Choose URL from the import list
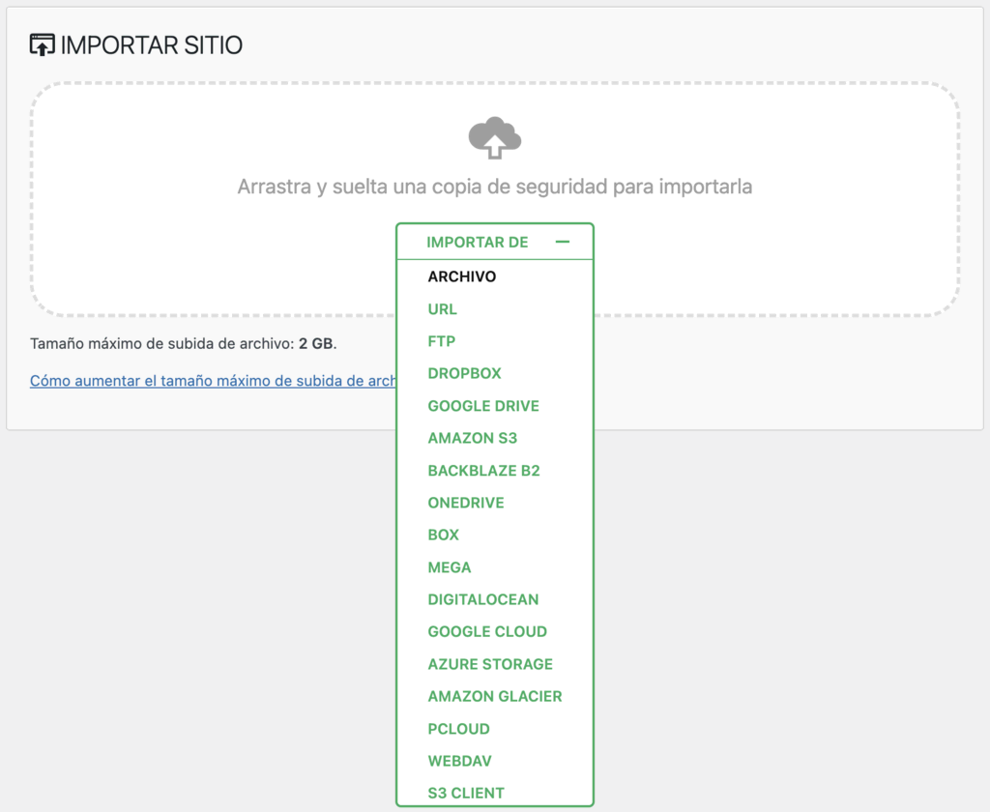 coord(442,308)
